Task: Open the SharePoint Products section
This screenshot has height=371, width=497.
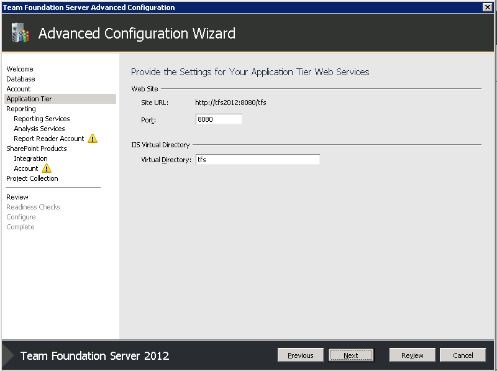Action: 36,148
